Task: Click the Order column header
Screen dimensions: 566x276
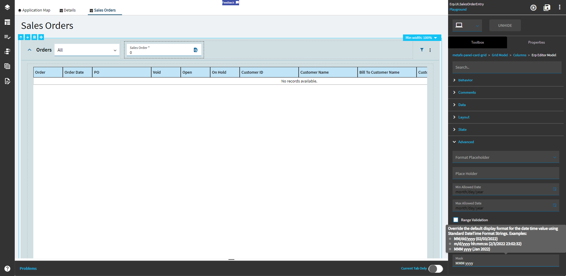Action: pos(48,72)
